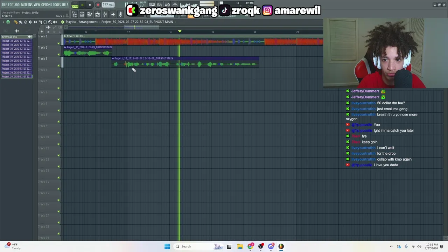This screenshot has height=252, width=448.
Task: Open File Explorer from taskbar
Action: 240,246
